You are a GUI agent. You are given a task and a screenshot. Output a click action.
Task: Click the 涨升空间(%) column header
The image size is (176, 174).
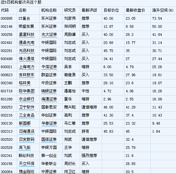click(163, 10)
